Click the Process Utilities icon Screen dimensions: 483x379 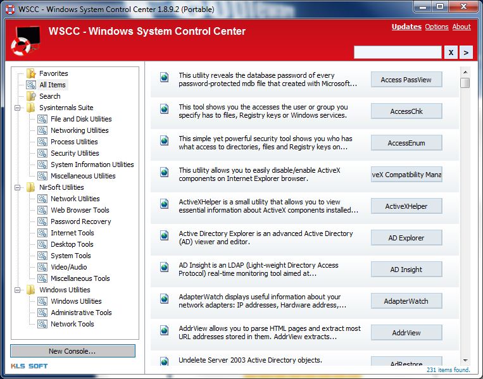(42, 142)
